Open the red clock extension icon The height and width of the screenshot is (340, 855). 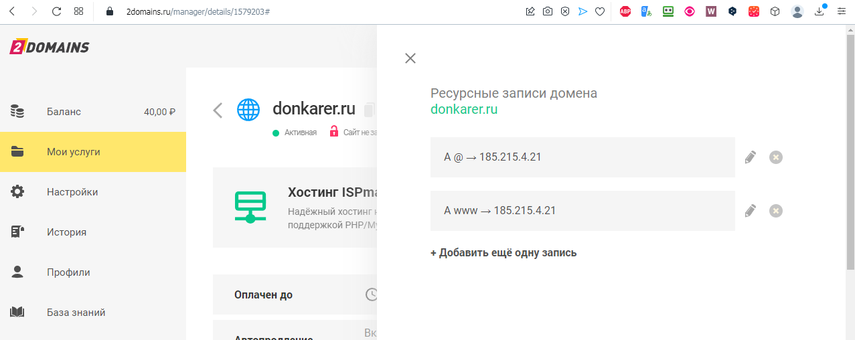[x=754, y=11]
